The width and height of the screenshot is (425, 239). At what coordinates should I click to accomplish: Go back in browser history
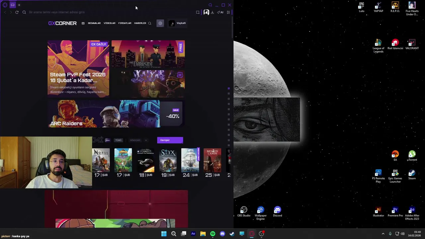5,12
